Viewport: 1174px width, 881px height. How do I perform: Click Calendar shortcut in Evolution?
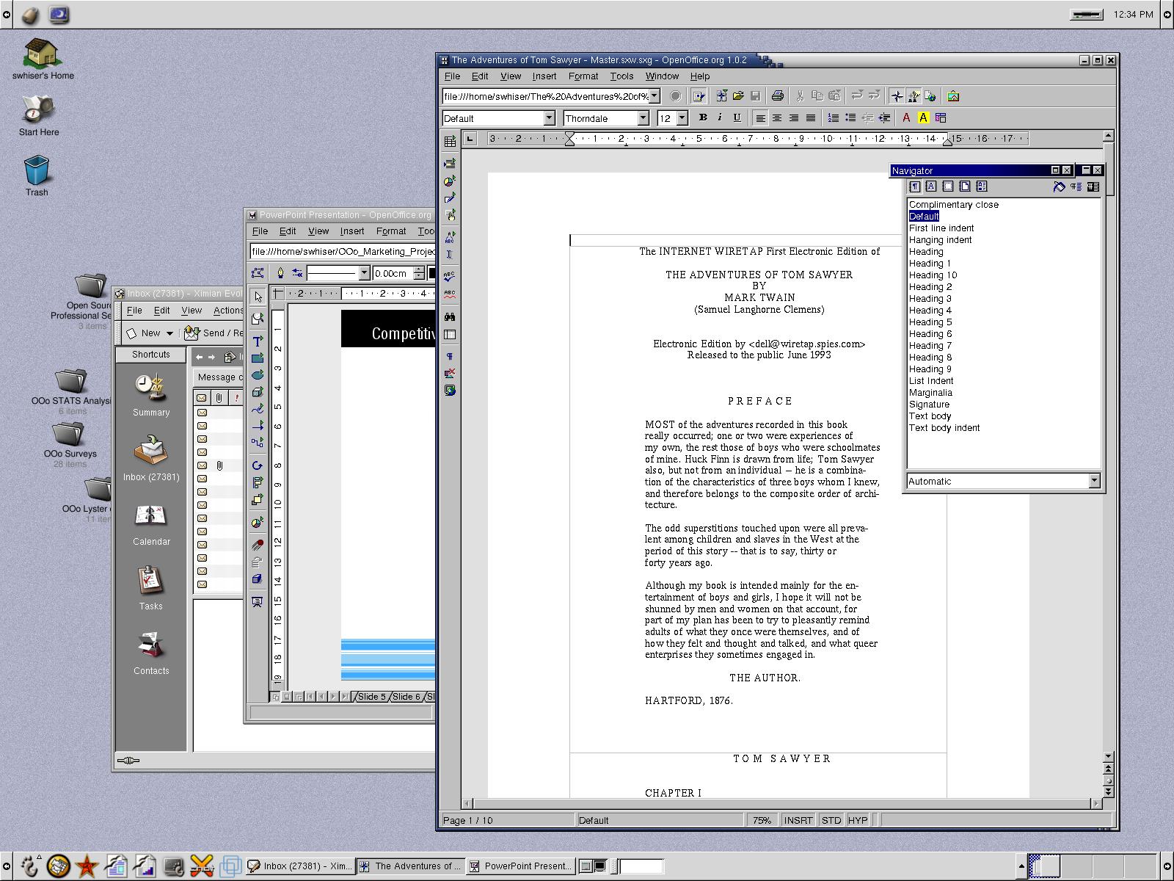pyautogui.click(x=151, y=524)
